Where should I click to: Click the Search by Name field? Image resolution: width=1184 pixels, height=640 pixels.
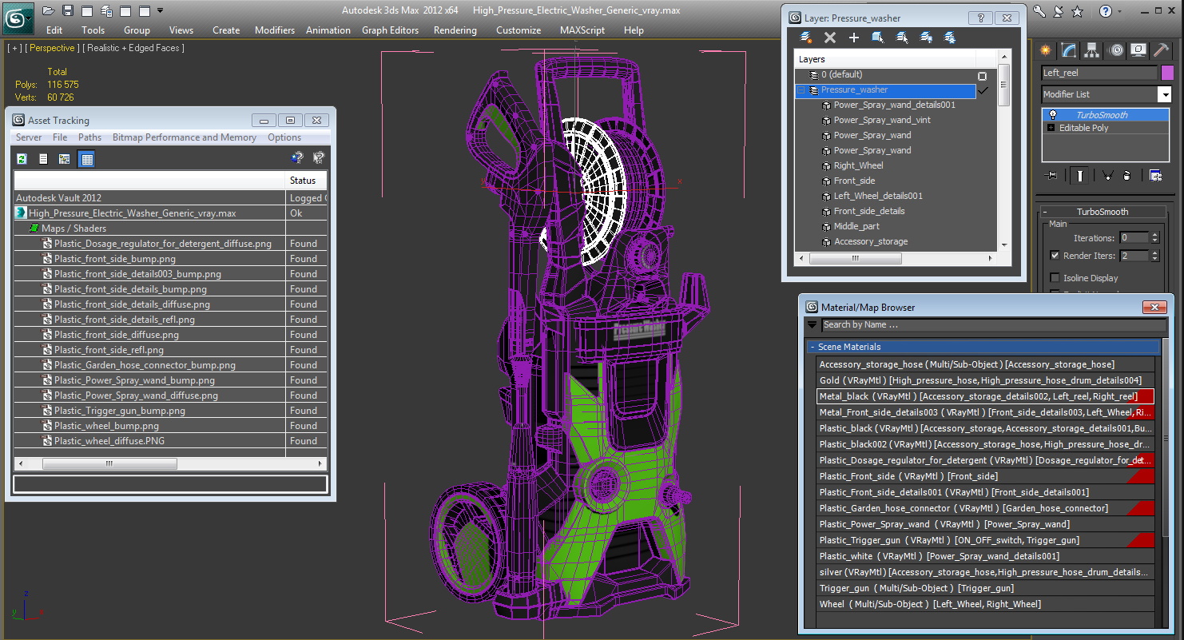point(994,325)
